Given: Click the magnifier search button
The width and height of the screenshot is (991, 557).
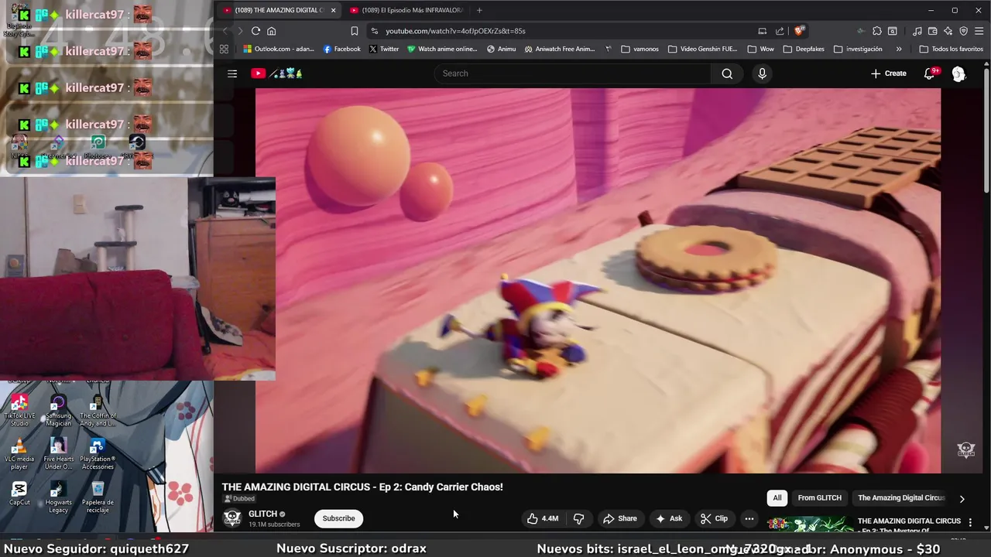Looking at the screenshot, I should click(x=727, y=73).
